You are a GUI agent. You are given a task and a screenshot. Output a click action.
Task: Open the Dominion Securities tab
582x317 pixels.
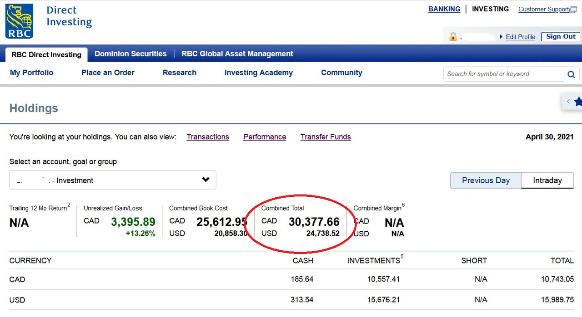coord(130,54)
